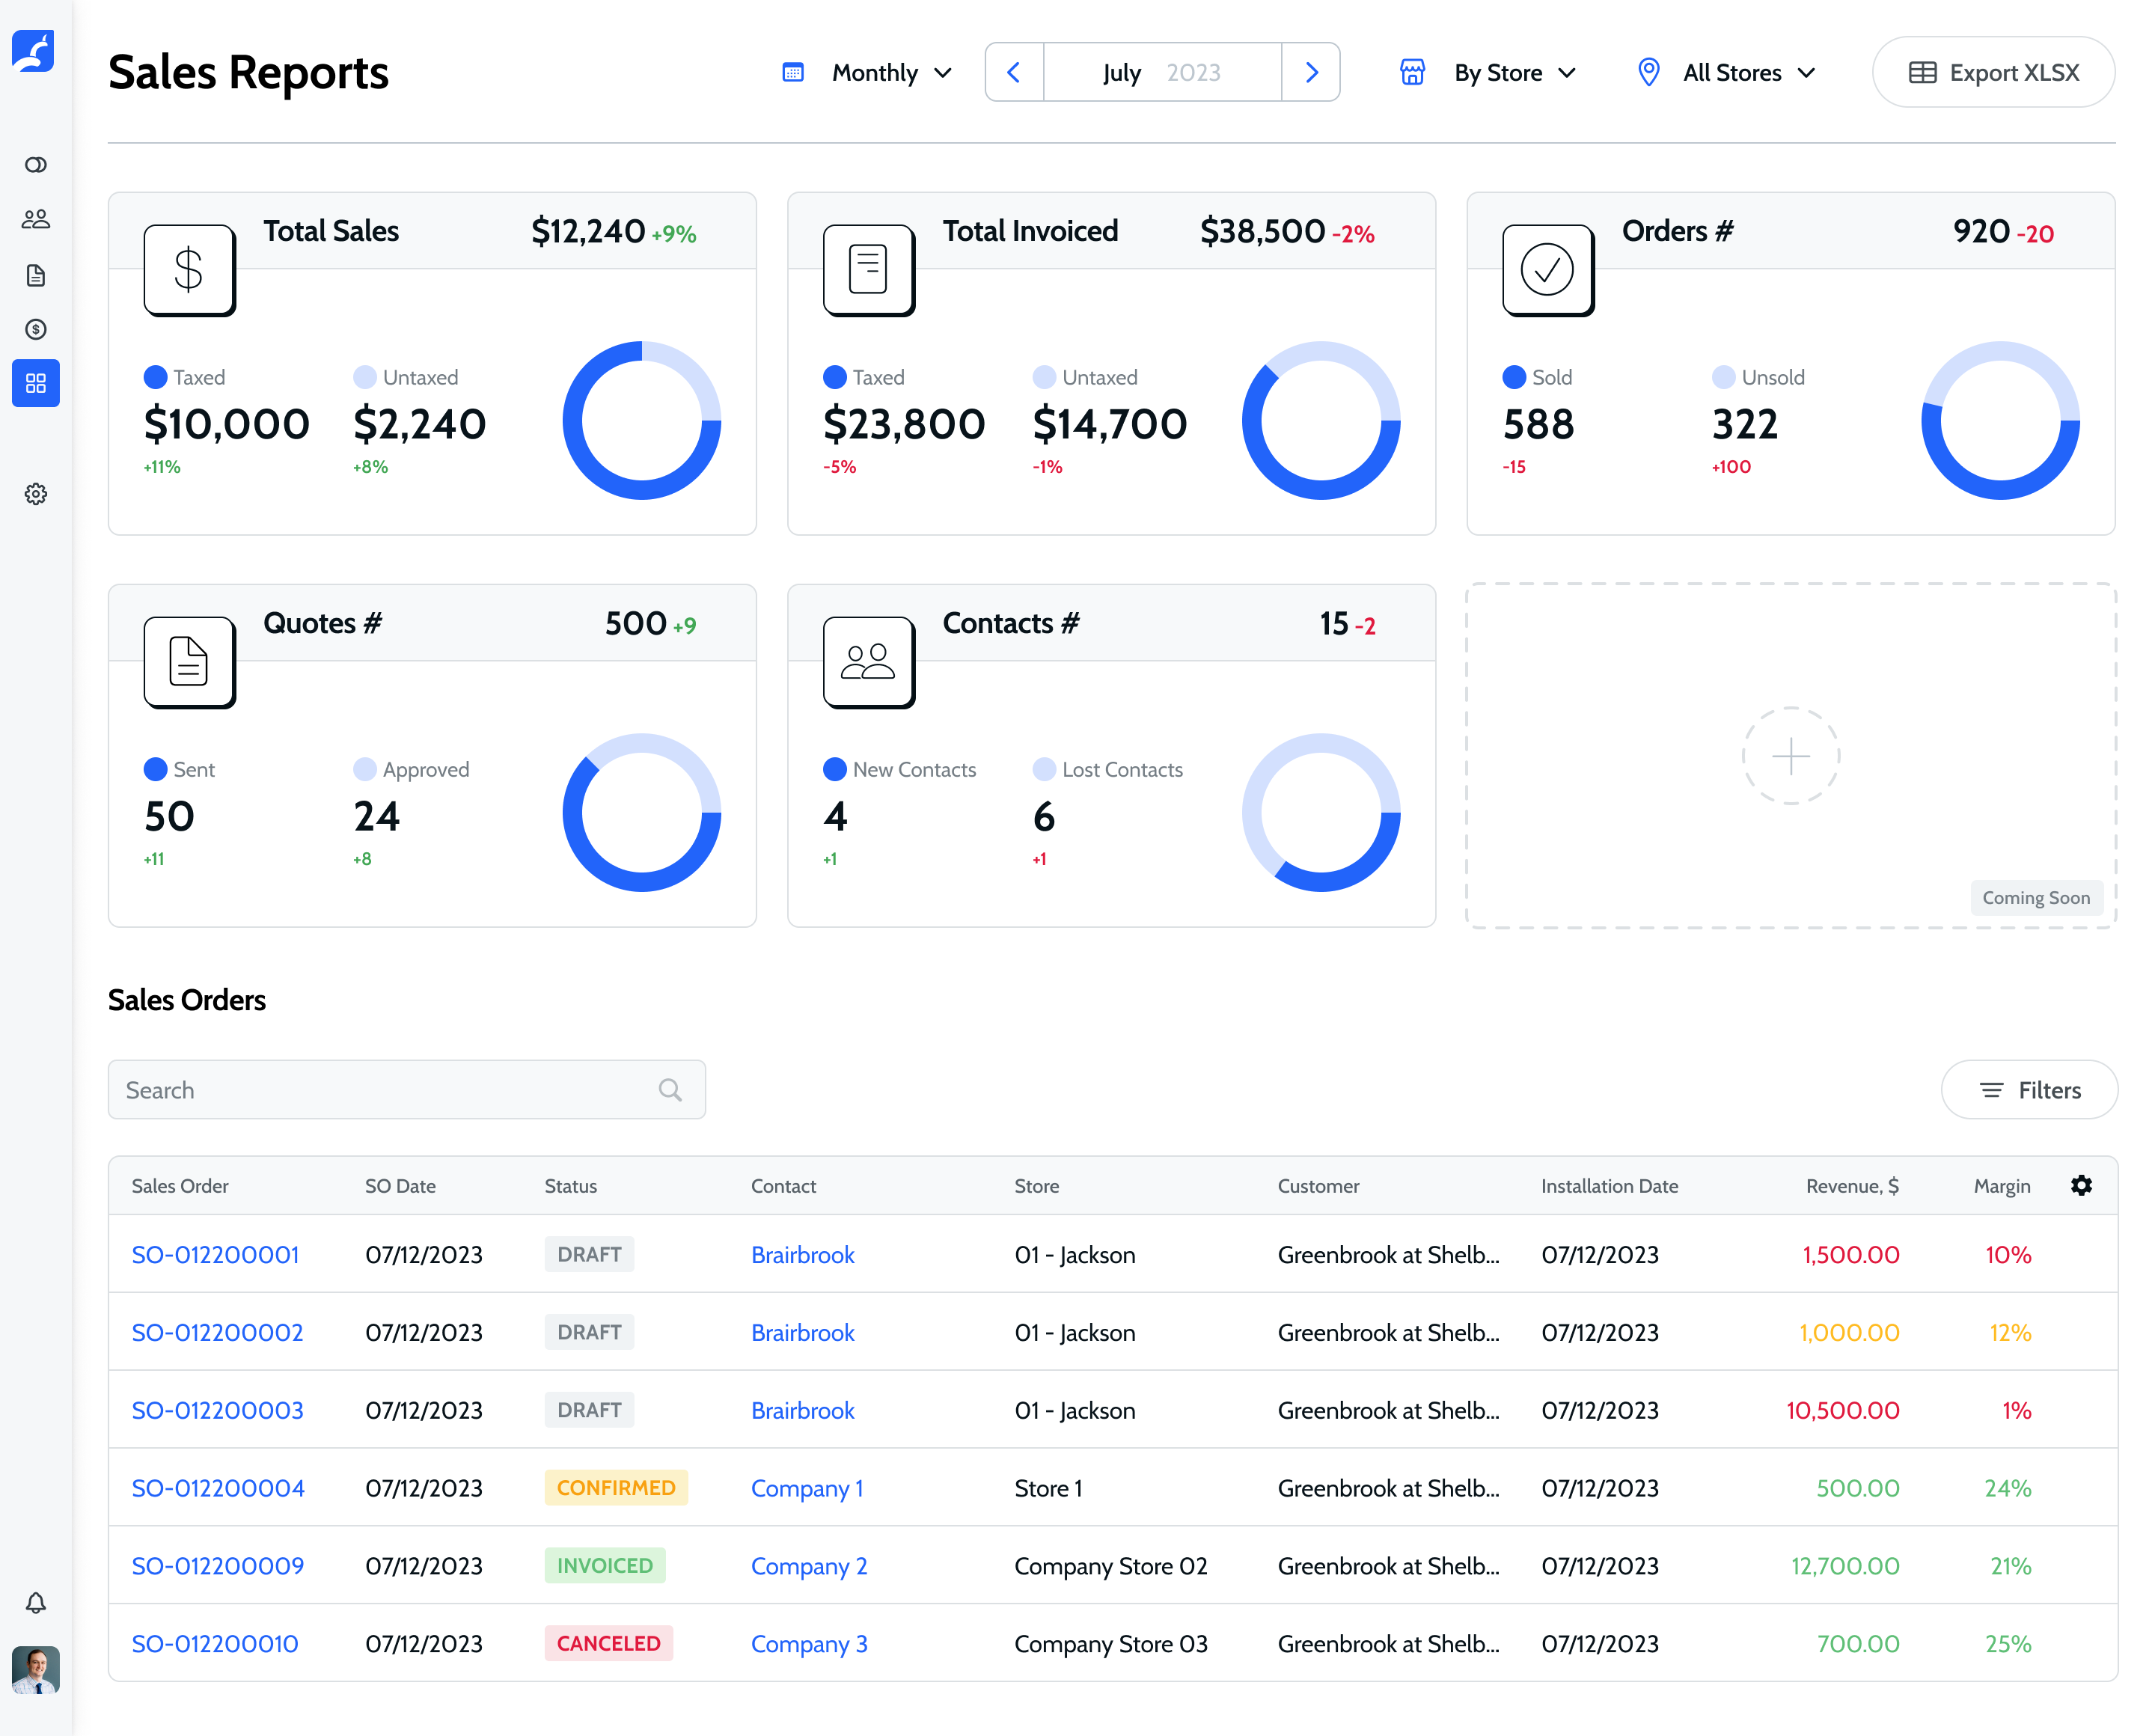Open the Company 2 contact link
2155x1736 pixels.
pyautogui.click(x=808, y=1566)
